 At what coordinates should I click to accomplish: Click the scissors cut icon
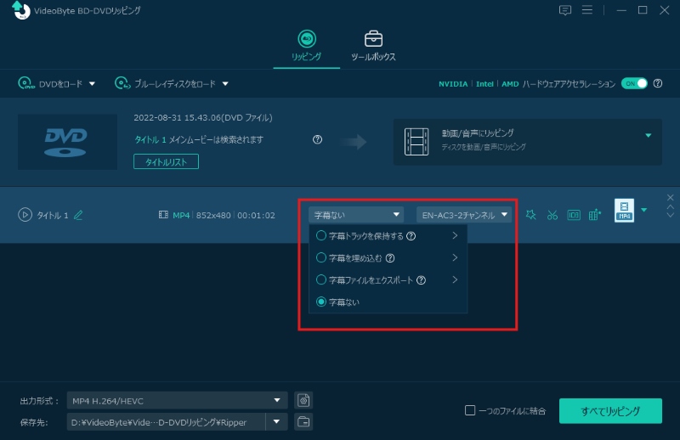pos(552,215)
